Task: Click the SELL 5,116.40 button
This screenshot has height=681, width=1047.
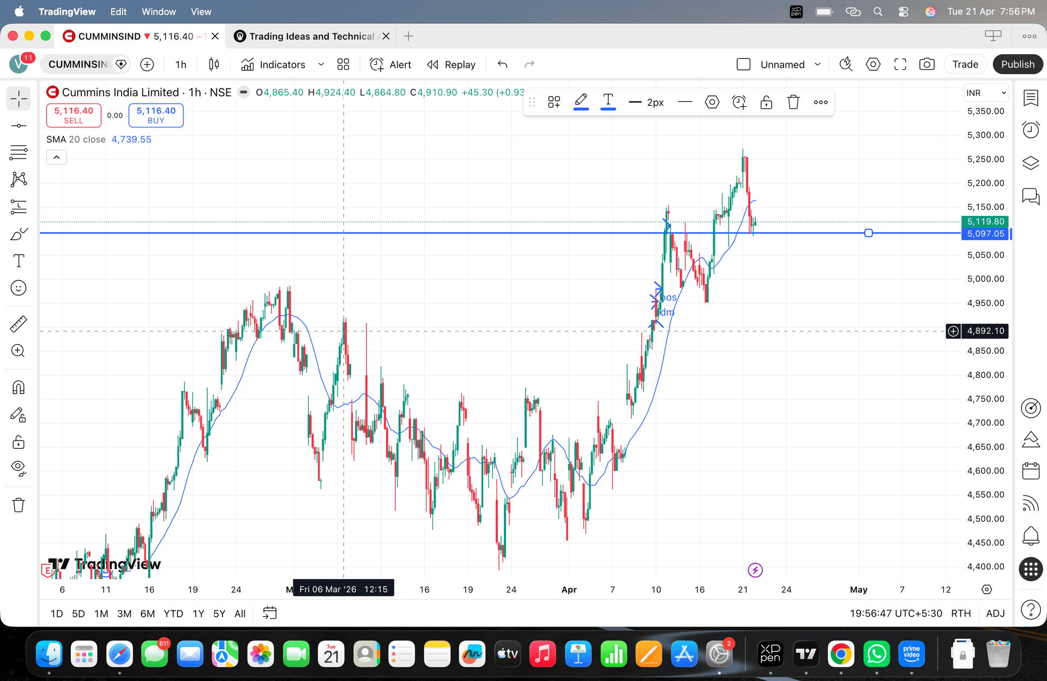Action: 74,115
